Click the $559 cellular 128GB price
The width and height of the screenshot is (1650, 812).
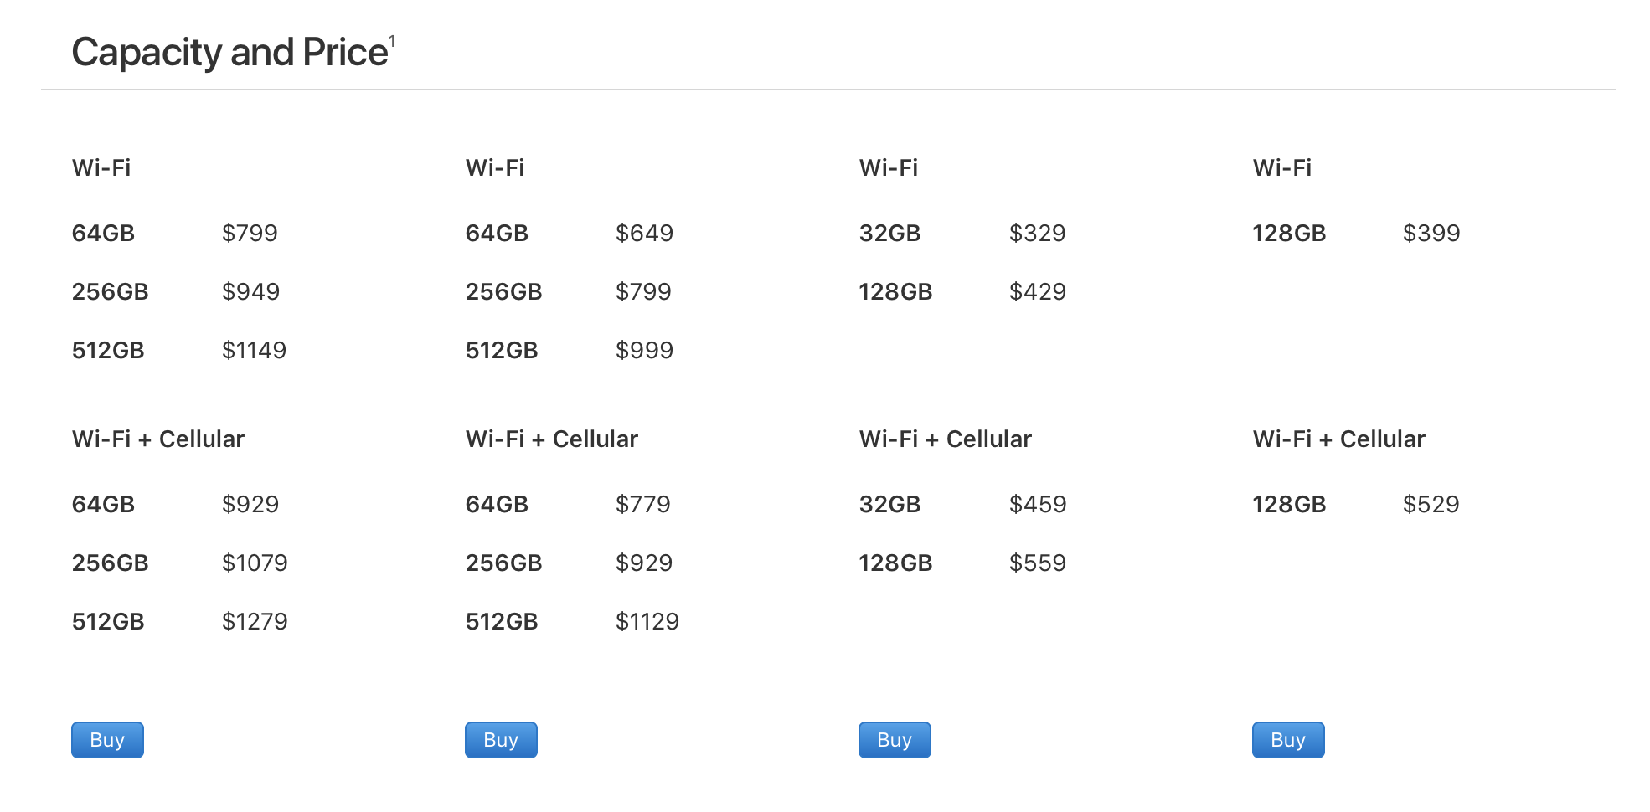pos(1038,563)
